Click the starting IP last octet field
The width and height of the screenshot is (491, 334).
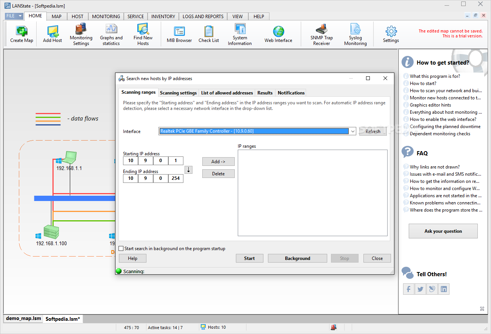click(175, 161)
